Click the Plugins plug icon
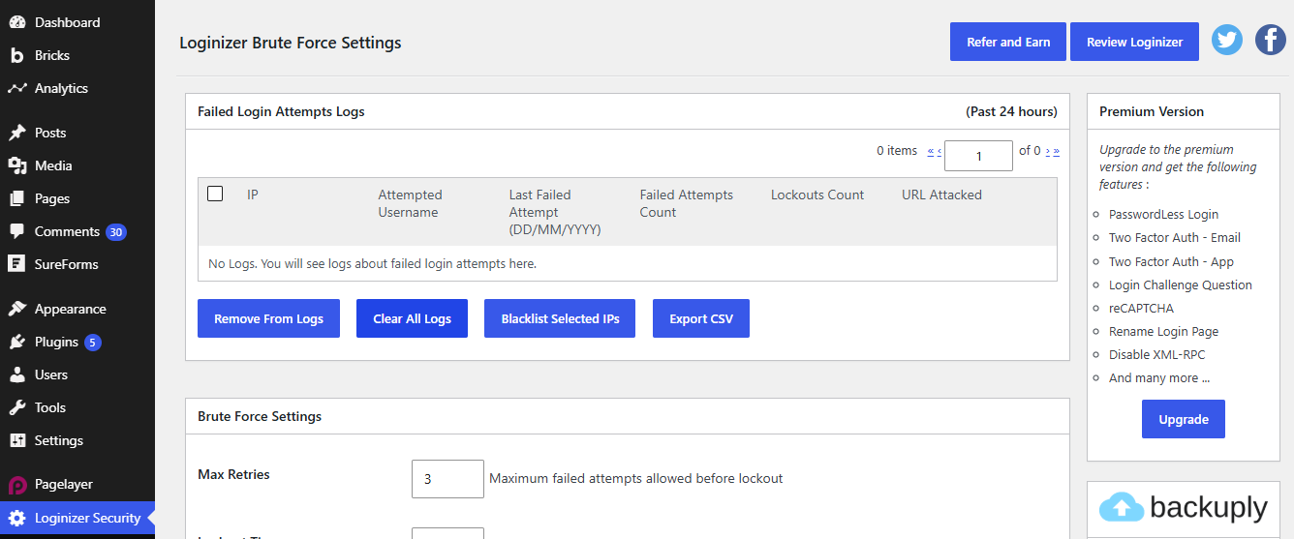The image size is (1294, 539). (x=16, y=342)
